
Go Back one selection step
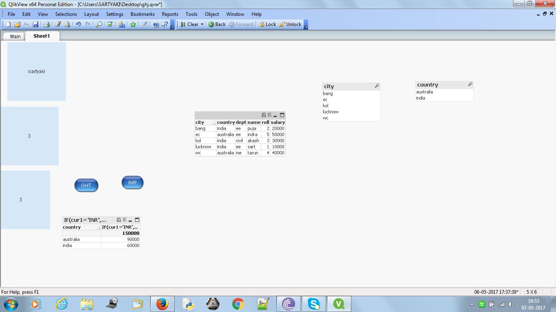pos(217,24)
